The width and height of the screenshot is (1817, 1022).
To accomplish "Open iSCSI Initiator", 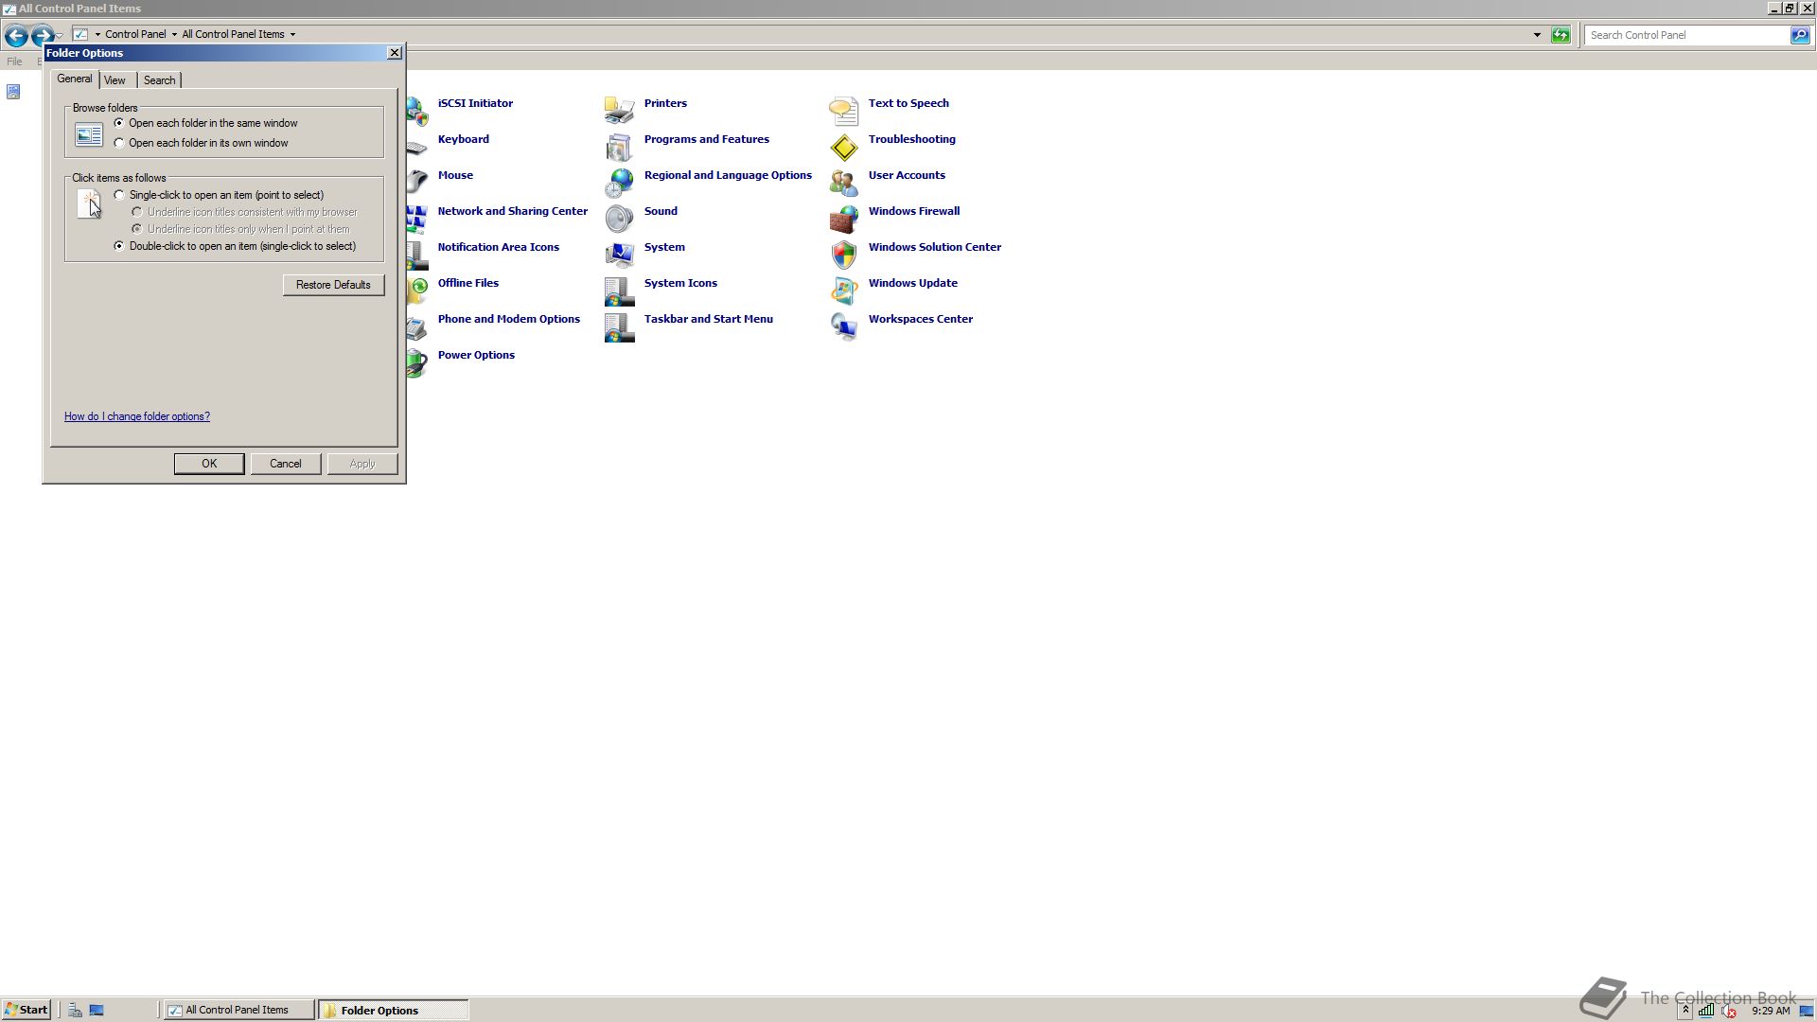I will (x=475, y=103).
